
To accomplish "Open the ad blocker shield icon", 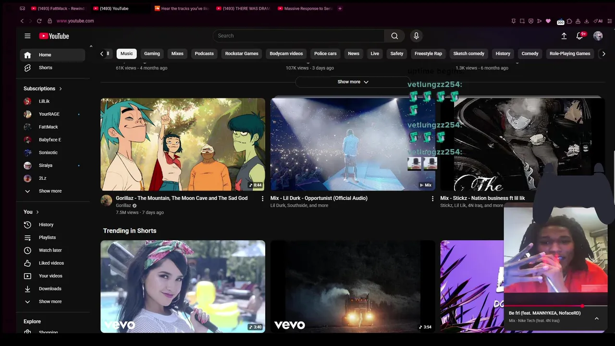I will coord(531,21).
